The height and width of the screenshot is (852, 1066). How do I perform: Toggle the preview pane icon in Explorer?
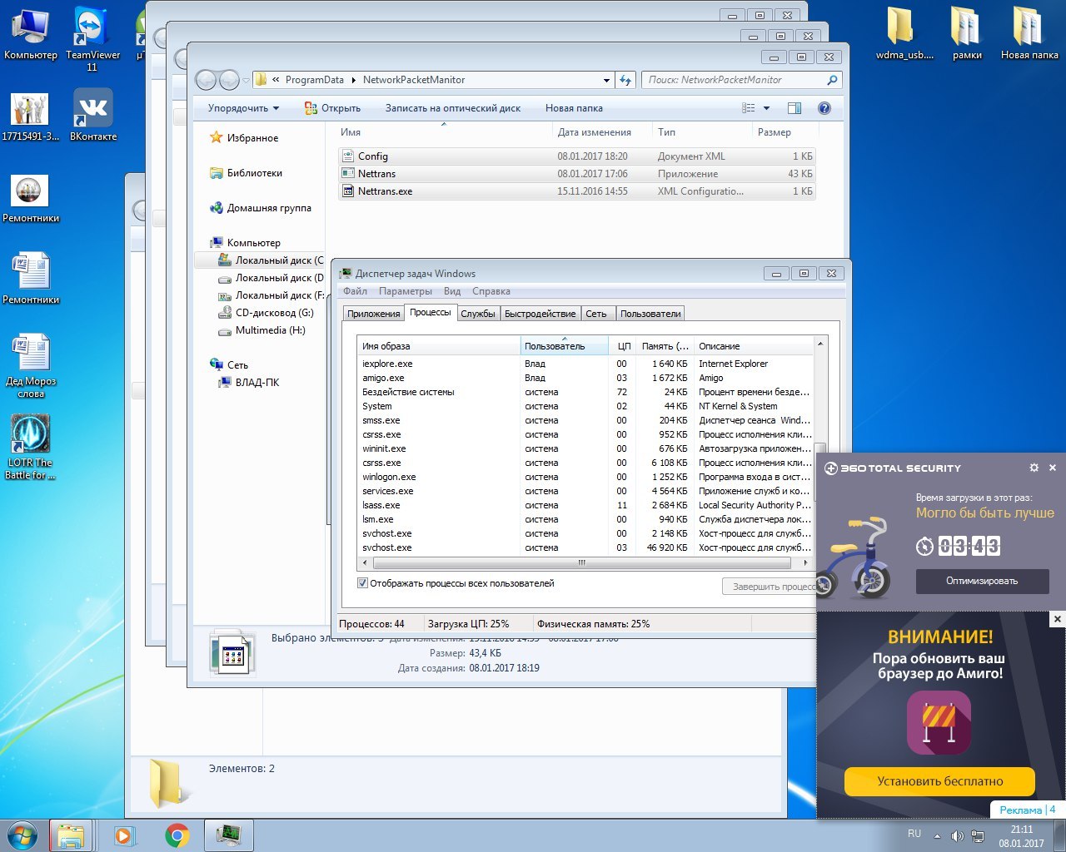795,108
